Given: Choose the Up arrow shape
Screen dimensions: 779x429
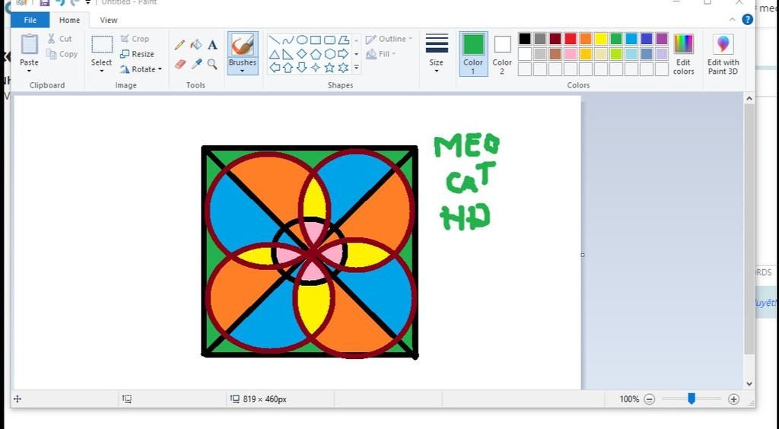Looking at the screenshot, I should [288, 68].
